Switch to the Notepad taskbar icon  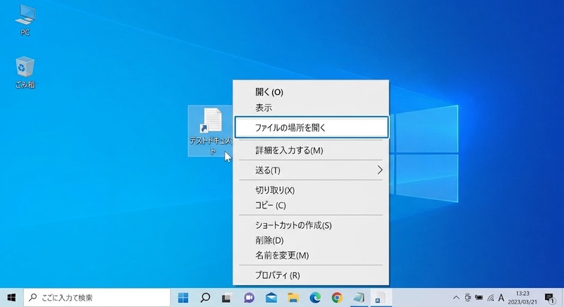[359, 298]
